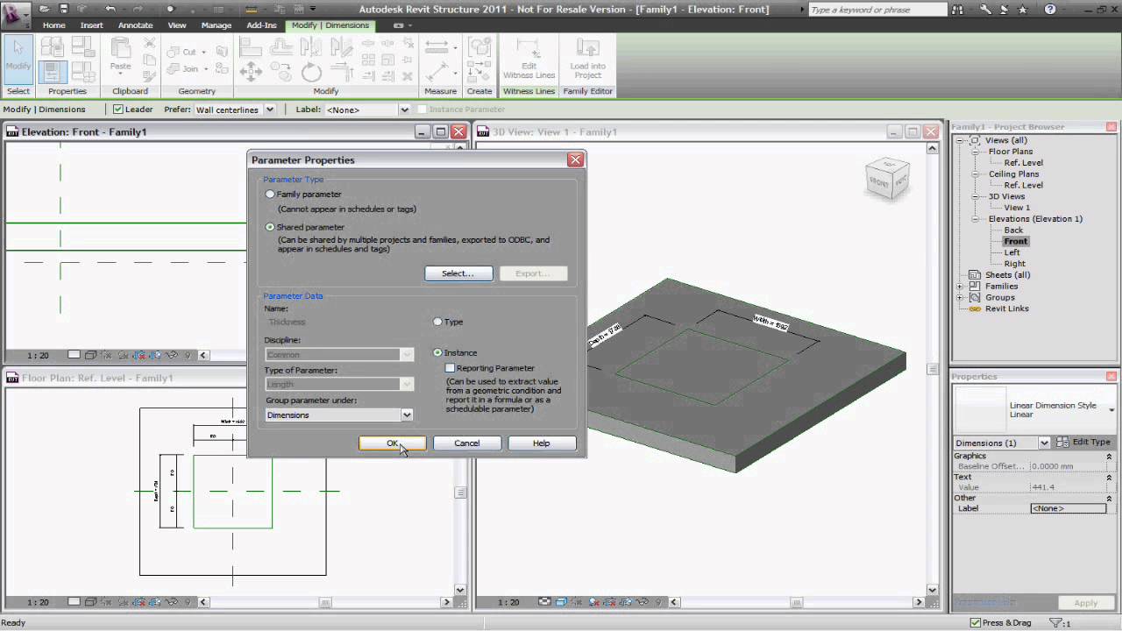Open the Group parameter under dropdown
1122x631 pixels.
pos(408,415)
